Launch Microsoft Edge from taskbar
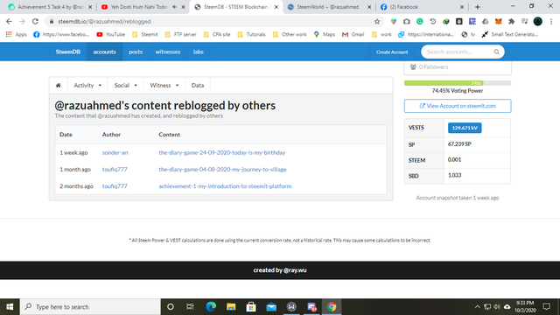560x315 pixels. click(211, 307)
